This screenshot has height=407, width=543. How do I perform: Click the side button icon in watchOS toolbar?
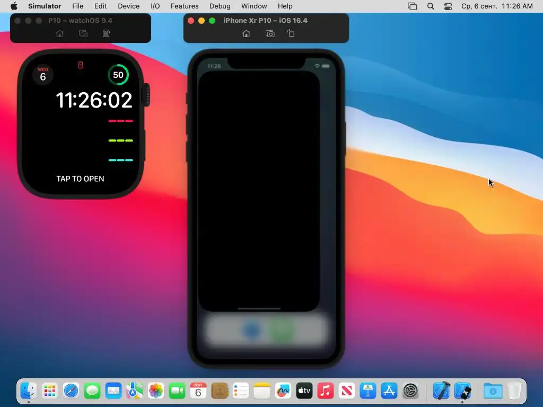click(106, 33)
